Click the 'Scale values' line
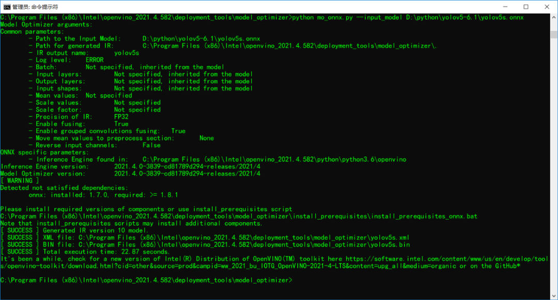The image size is (558, 300). (95, 103)
